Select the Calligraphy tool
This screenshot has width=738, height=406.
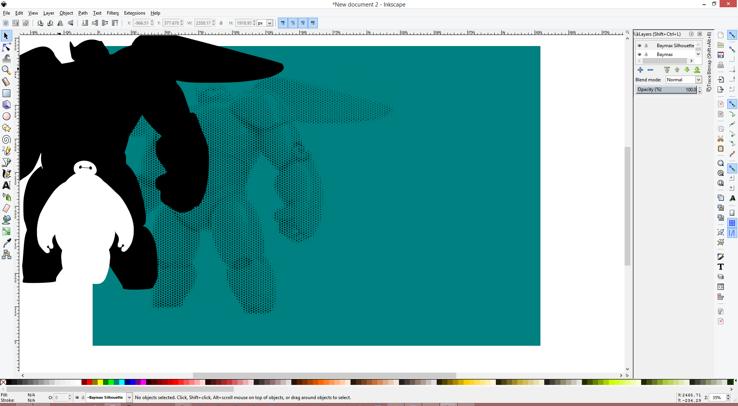point(6,174)
